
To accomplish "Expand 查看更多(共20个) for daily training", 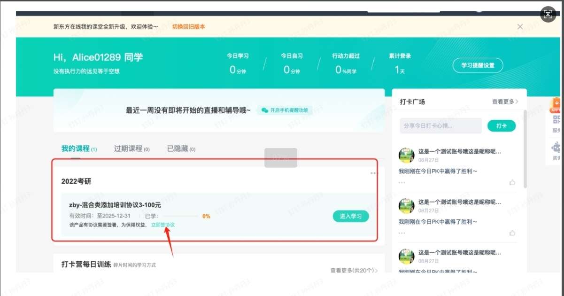I will click(x=354, y=270).
